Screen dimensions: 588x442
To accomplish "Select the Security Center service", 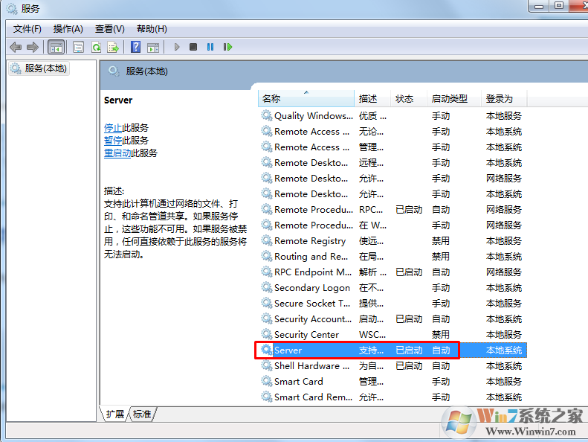I will coord(306,334).
